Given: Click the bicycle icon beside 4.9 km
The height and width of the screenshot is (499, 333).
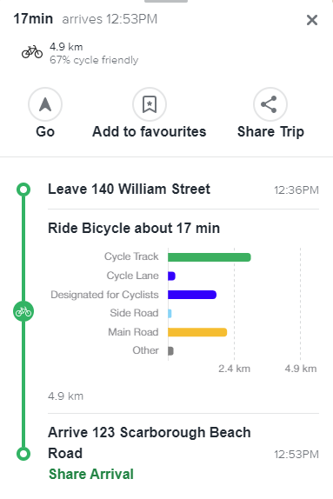Looking at the screenshot, I should point(32,52).
